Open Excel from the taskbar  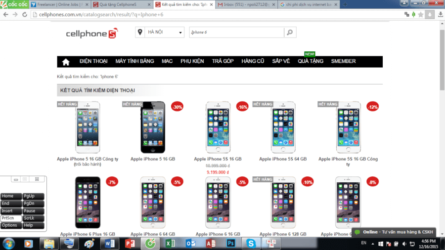[170, 244]
